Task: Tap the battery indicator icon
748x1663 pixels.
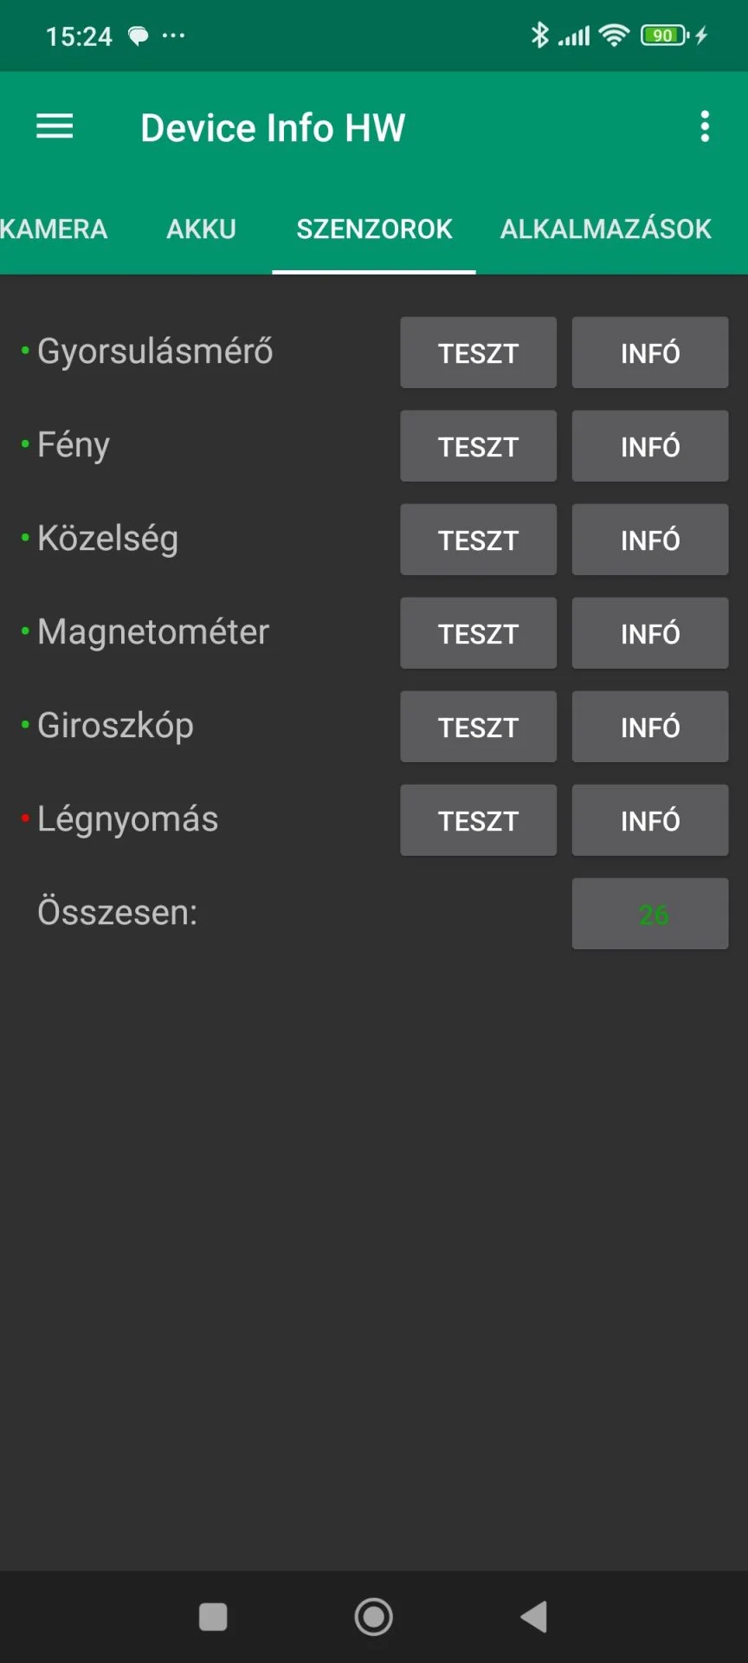Action: pyautogui.click(x=664, y=36)
